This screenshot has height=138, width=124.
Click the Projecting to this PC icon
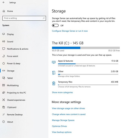[x=4, y=92]
